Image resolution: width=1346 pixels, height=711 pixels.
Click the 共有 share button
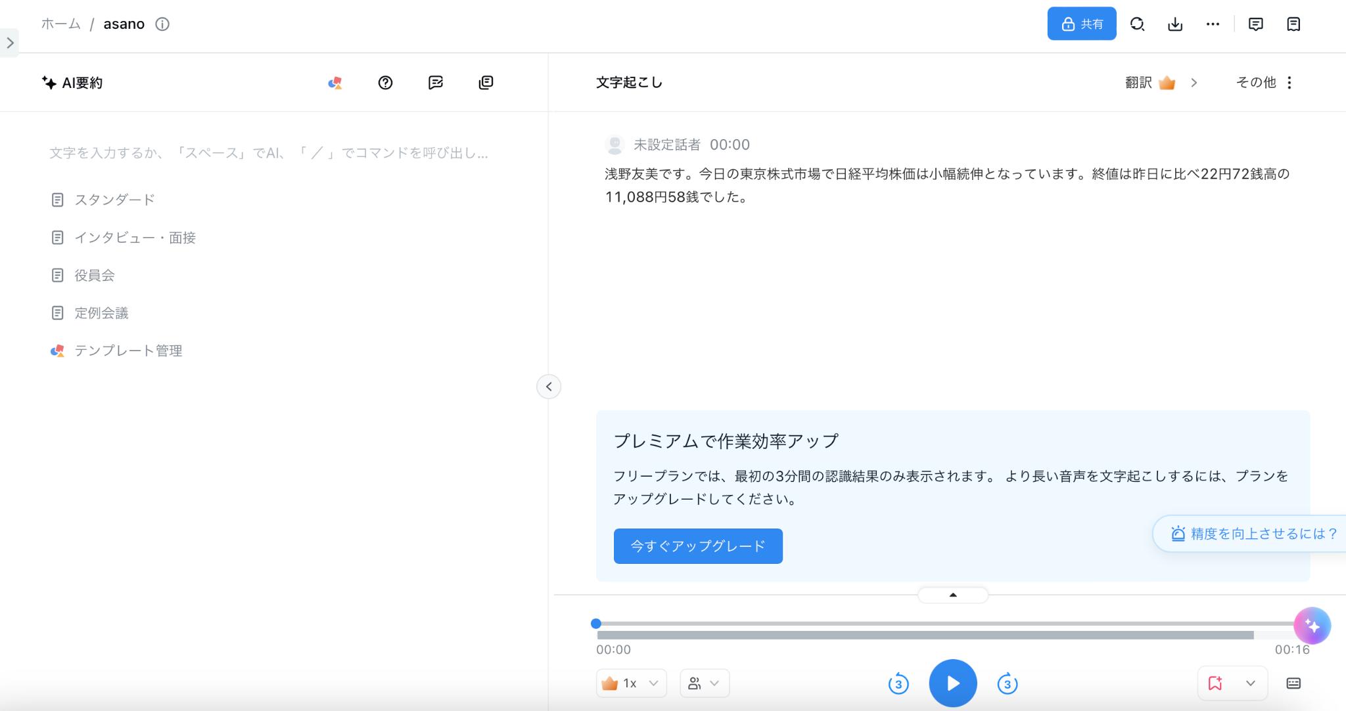[x=1081, y=24]
